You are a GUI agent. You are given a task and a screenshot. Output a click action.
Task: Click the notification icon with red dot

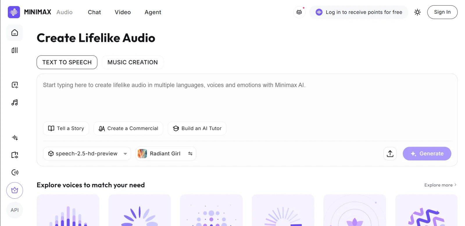[x=299, y=12]
